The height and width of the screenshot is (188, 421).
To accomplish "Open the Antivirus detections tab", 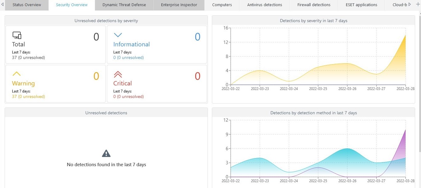I will pos(265,5).
